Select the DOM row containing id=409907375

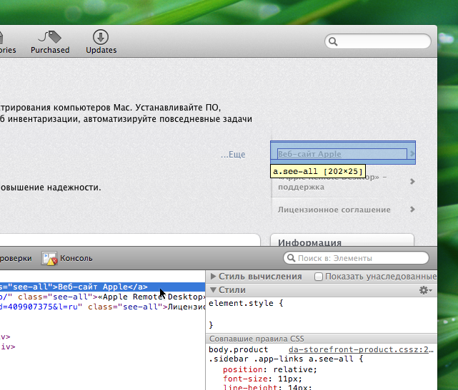tap(102, 307)
